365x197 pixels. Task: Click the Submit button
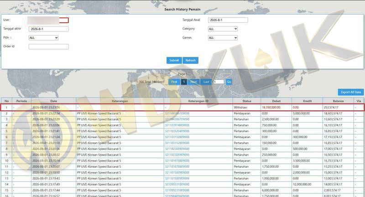coord(174,60)
